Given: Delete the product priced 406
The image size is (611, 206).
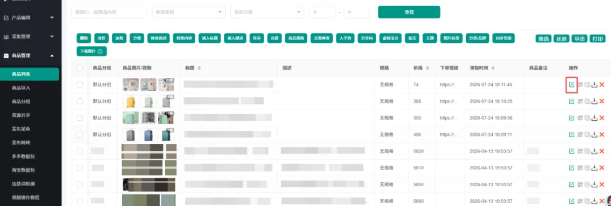Looking at the screenshot, I should 601,134.
